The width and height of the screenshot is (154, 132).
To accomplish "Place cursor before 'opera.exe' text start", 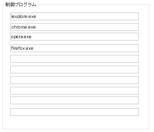I will click(11, 37).
